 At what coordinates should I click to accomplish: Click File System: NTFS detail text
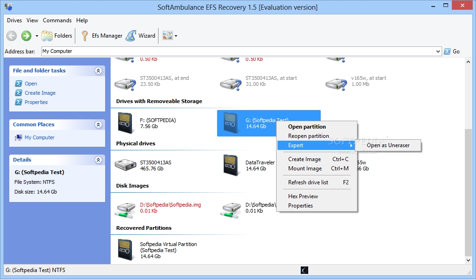(34, 182)
